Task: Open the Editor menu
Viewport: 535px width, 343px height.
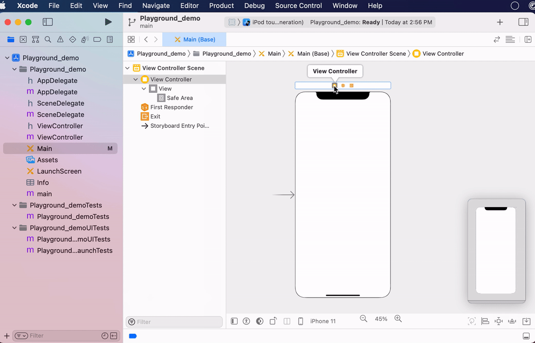Action: [189, 6]
